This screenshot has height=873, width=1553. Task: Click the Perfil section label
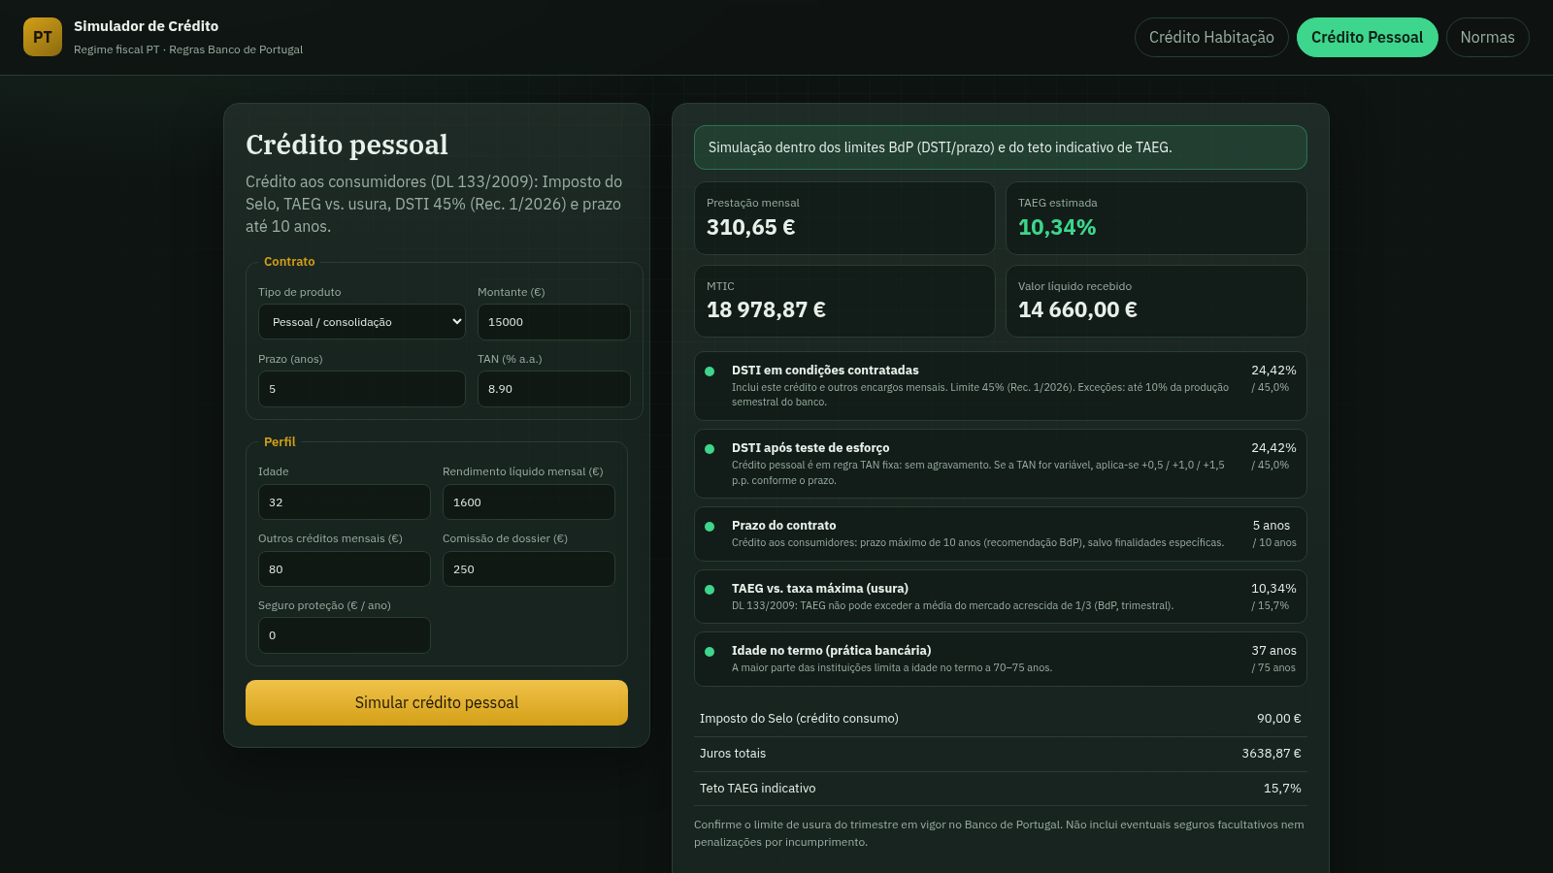280,441
